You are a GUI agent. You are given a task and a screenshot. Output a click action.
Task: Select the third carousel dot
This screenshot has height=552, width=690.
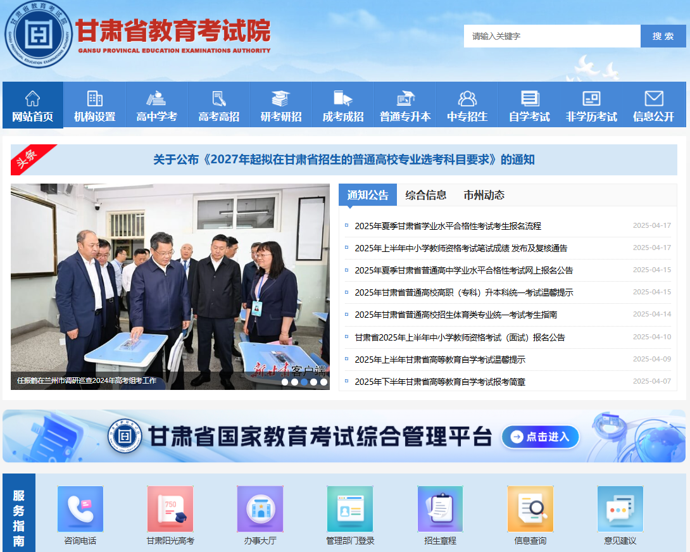[x=304, y=382]
